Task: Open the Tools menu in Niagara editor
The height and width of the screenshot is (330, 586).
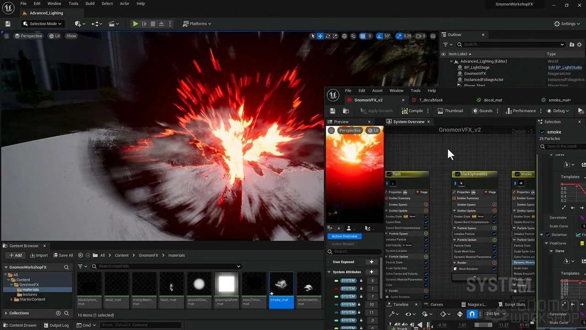Action: click(415, 90)
